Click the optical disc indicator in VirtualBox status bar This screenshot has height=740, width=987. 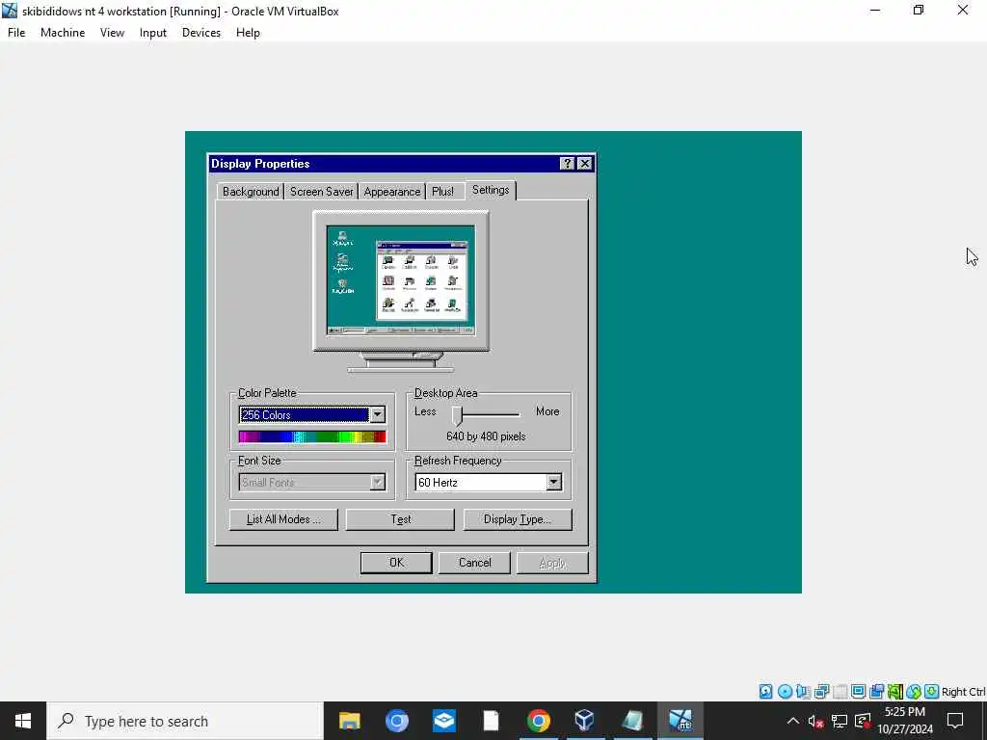click(785, 692)
